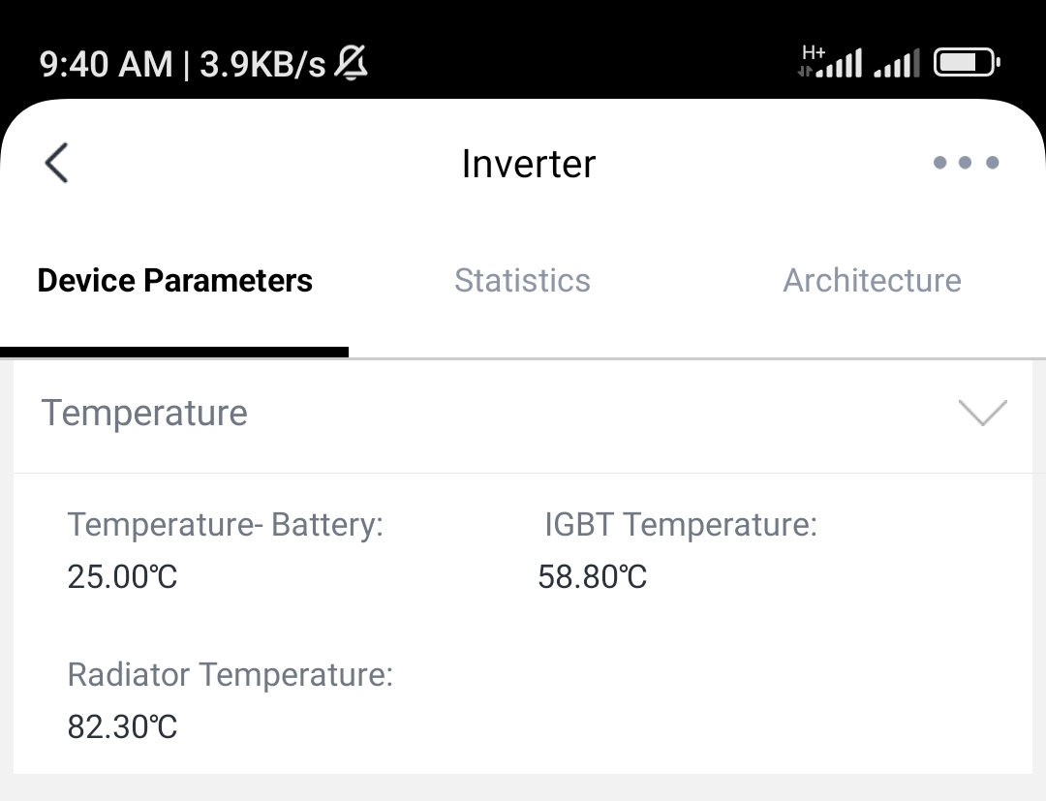Tap the Radiator Temperature label
Screen dimensions: 1046x801
click(231, 674)
